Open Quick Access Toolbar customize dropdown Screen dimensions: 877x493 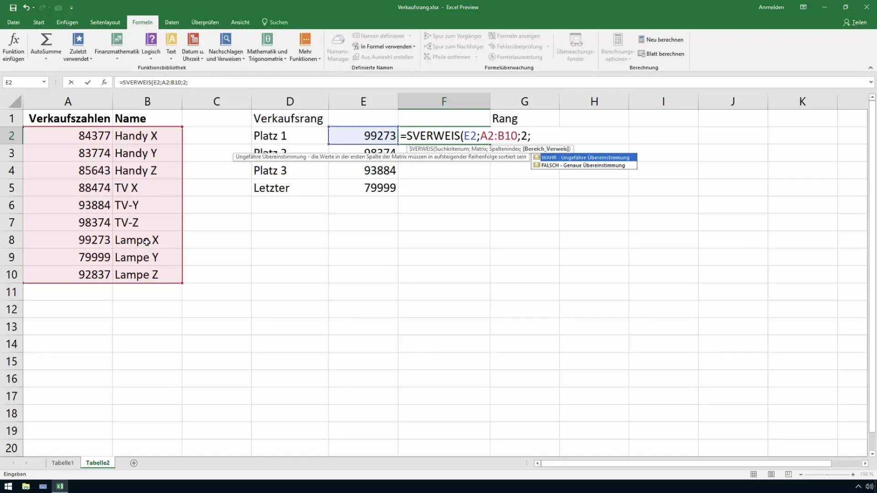[72, 8]
